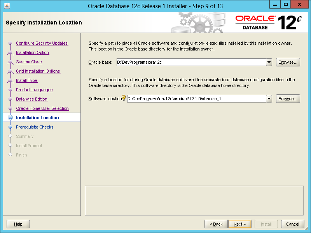Go to Database Edition step
Viewport: 311px width, 233px height.
pyautogui.click(x=32, y=99)
